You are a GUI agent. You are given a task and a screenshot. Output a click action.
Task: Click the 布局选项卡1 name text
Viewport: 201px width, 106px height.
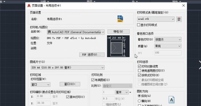click(54, 19)
